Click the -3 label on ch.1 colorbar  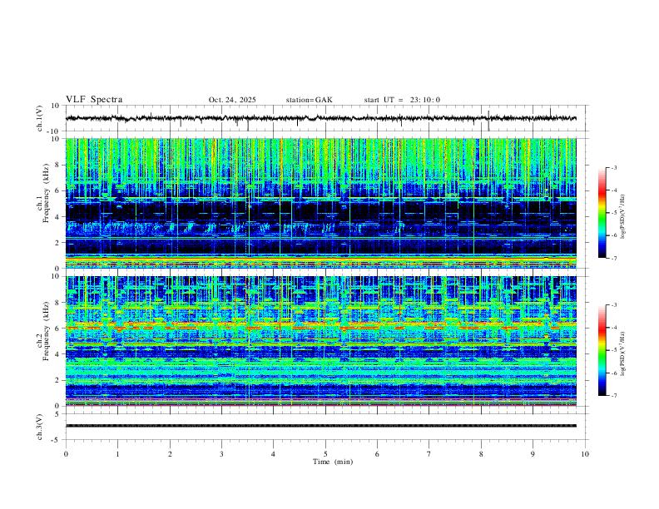(614, 167)
